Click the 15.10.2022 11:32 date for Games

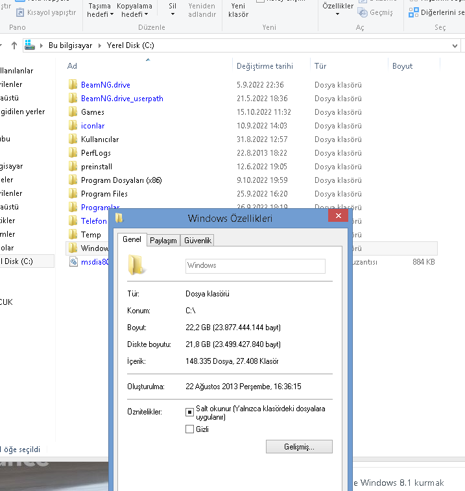pyautogui.click(x=264, y=112)
